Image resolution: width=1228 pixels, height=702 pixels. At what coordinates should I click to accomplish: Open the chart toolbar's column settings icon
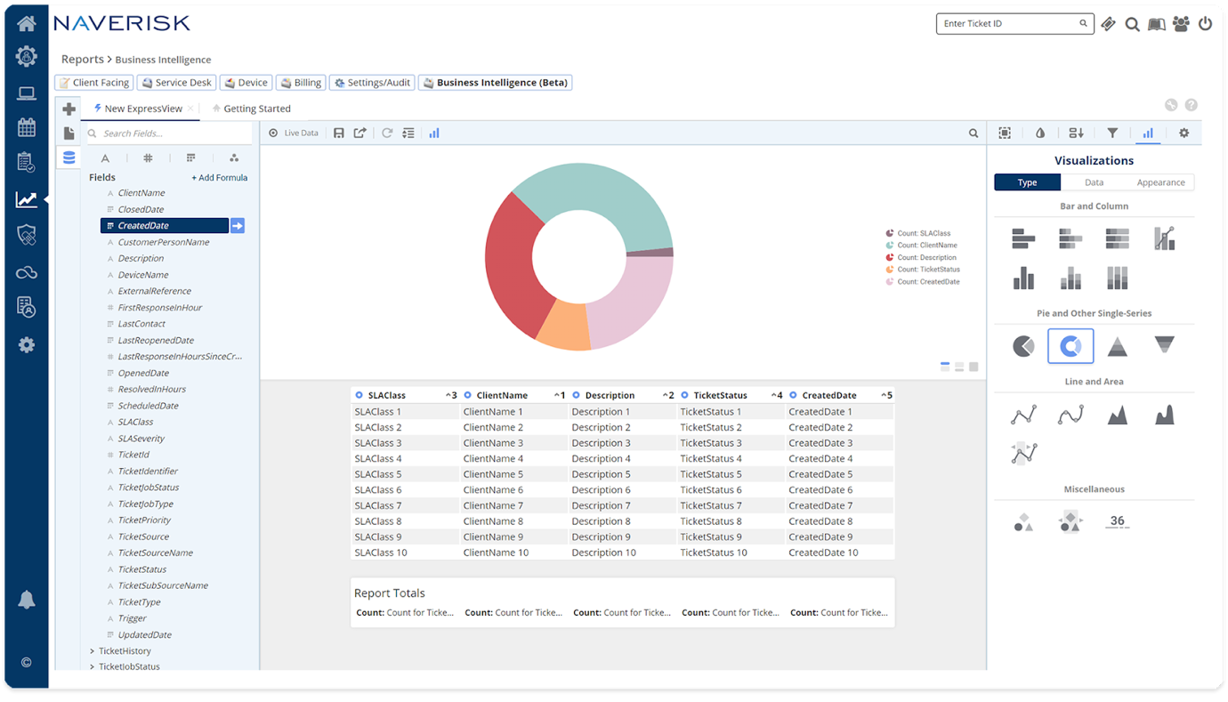(x=408, y=132)
